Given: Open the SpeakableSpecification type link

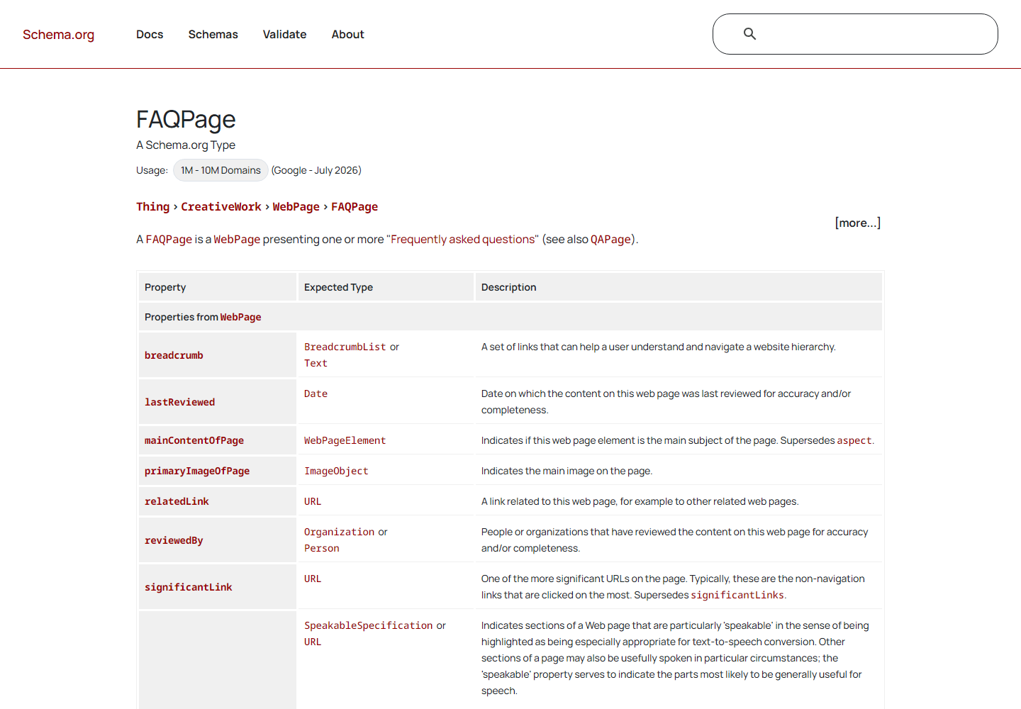Looking at the screenshot, I should pos(369,625).
